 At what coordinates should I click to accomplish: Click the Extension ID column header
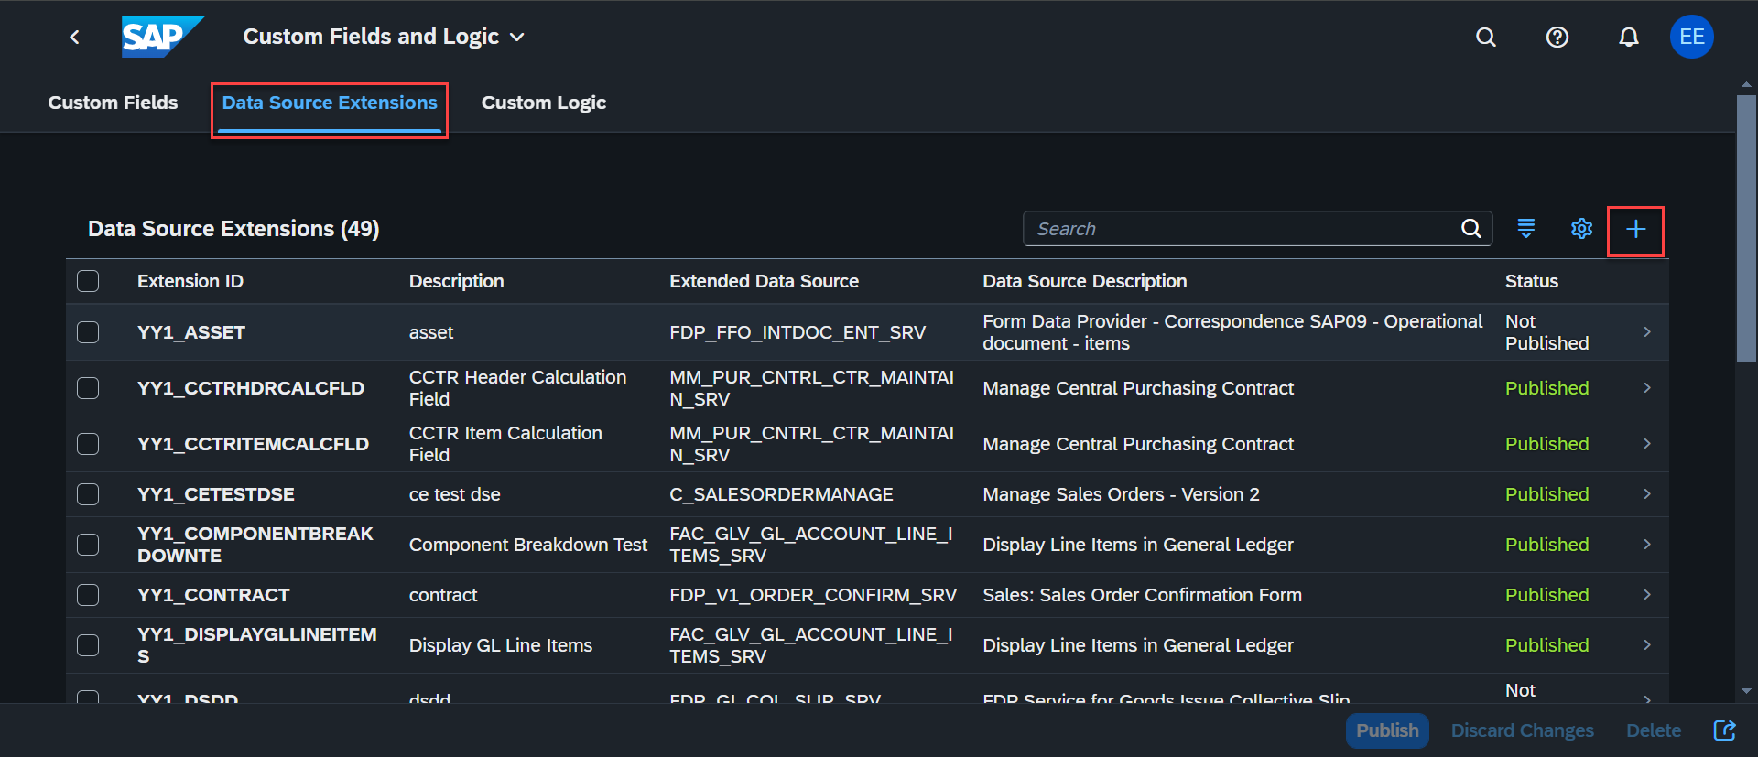pos(190,281)
